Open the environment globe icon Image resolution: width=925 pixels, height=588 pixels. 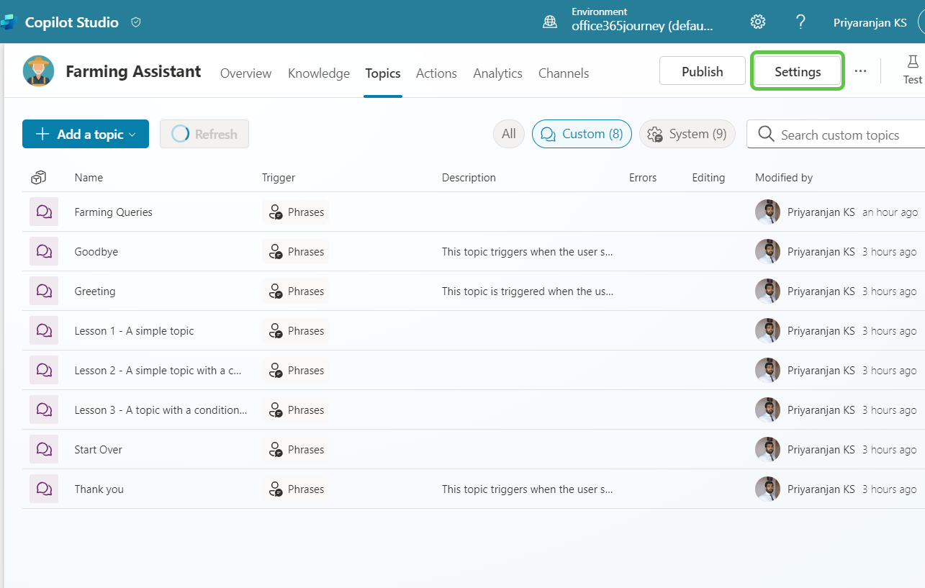coord(550,22)
